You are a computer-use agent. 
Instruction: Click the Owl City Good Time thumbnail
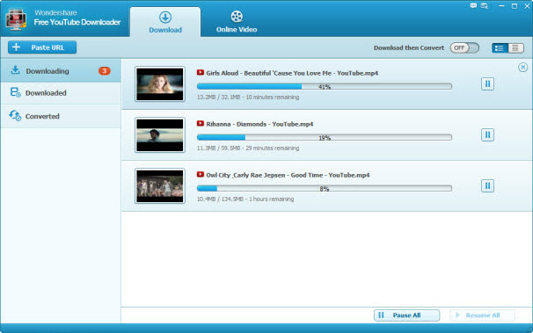click(160, 186)
